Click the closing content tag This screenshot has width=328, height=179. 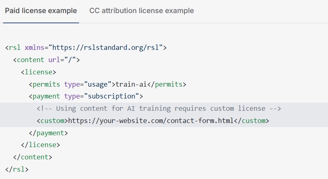[x=32, y=157]
